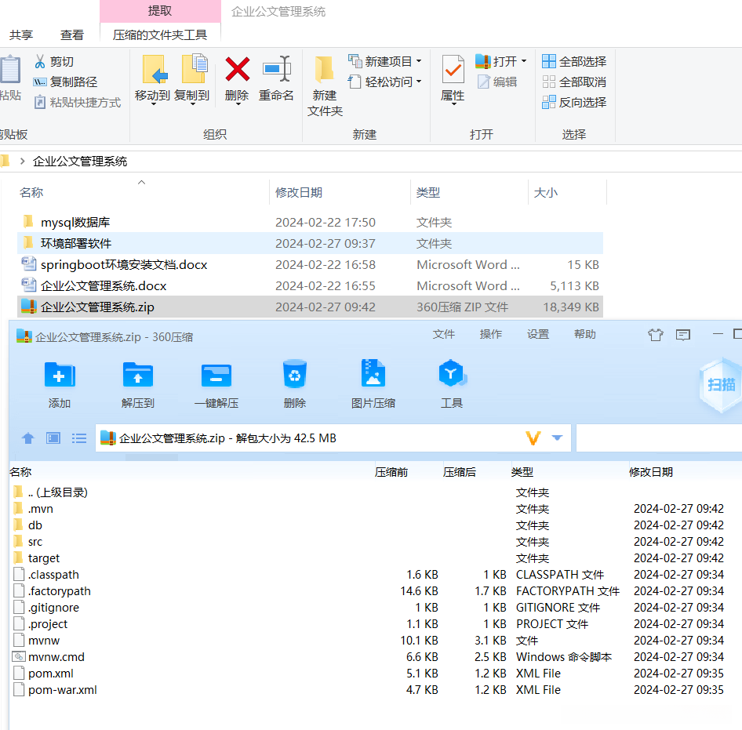Click the Rename (重命名) icon
Image resolution: width=742 pixels, height=730 pixels.
pos(276,69)
